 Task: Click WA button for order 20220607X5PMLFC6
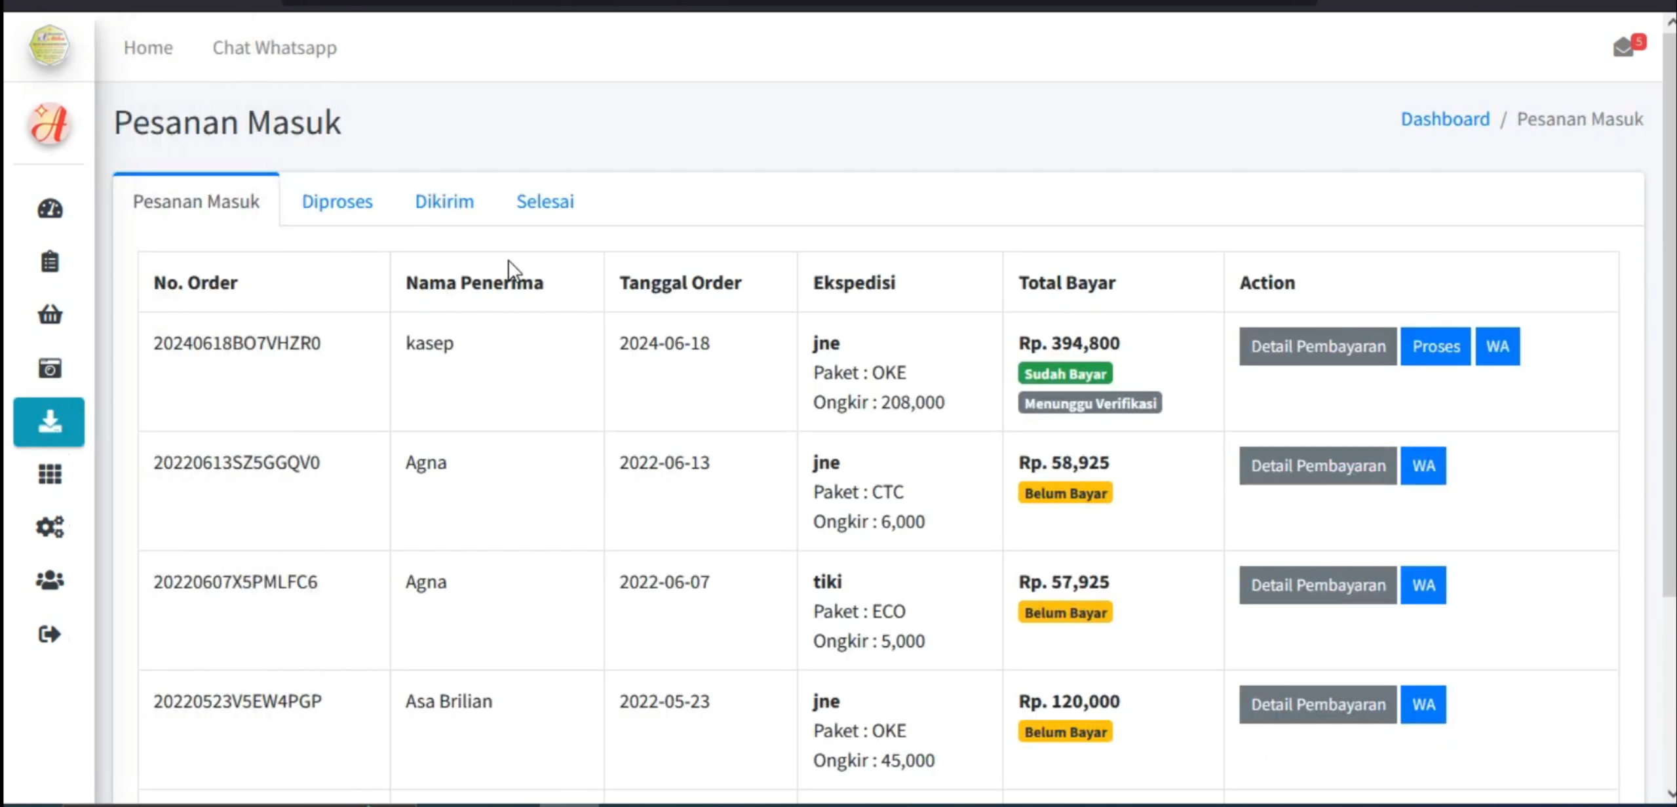pos(1423,585)
